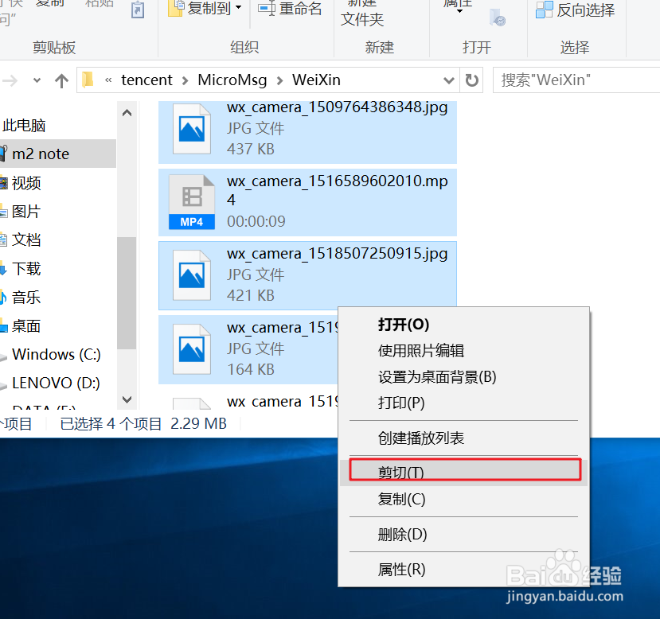Select 删除(D) in the context menu

click(x=400, y=535)
